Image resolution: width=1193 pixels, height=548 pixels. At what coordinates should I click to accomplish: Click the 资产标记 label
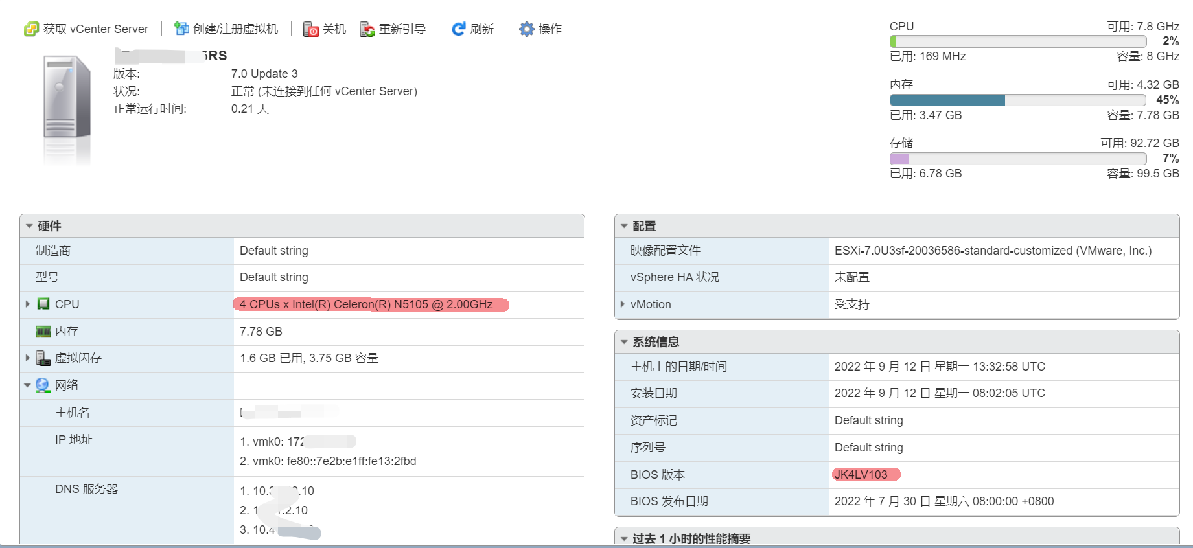click(654, 420)
